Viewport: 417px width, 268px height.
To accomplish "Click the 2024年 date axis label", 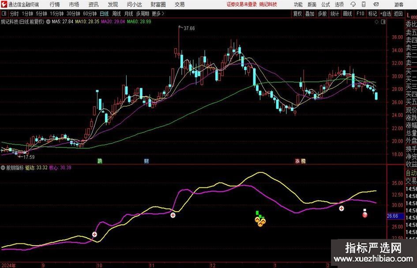I will (x=8, y=265).
